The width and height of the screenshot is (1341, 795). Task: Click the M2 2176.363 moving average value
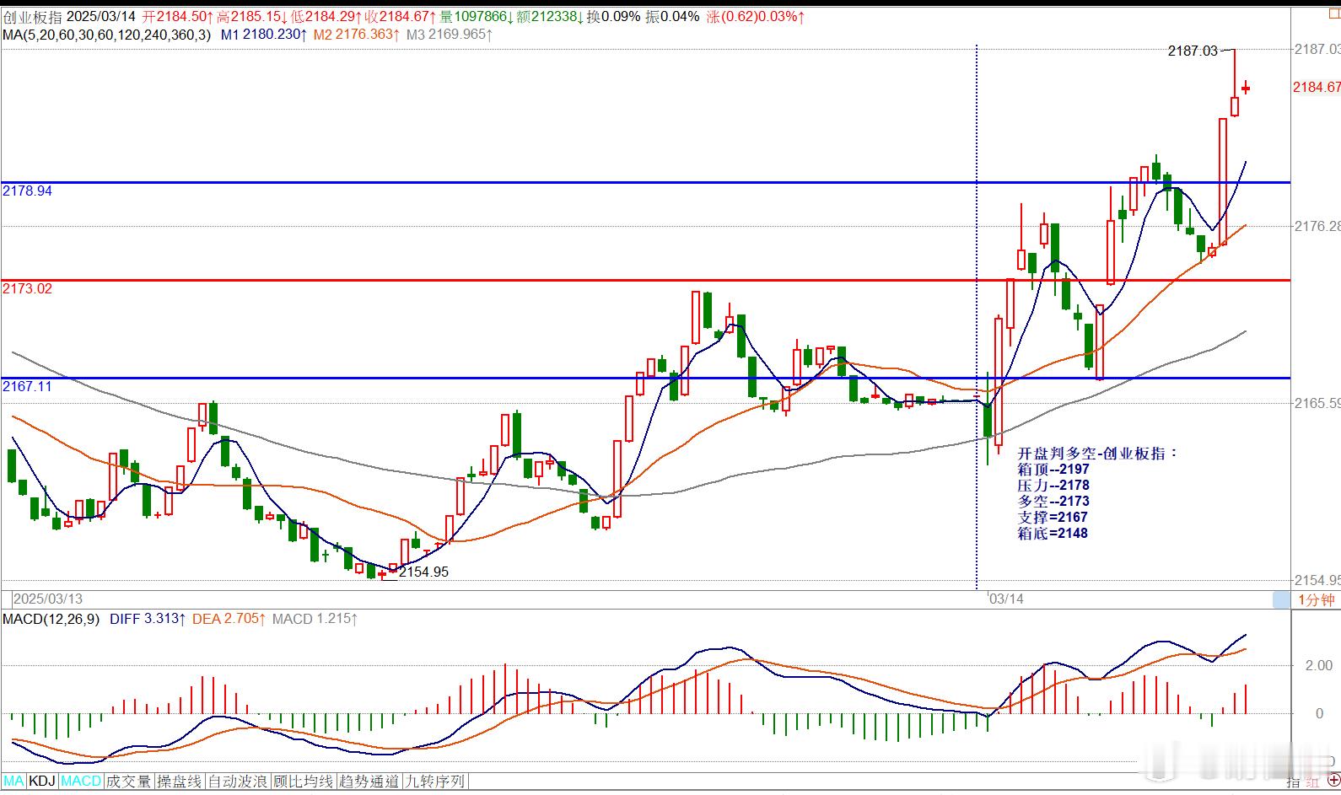[355, 35]
